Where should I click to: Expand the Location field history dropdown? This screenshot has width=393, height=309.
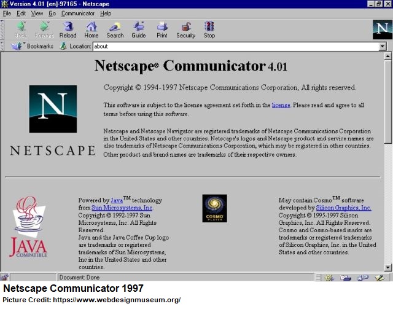click(383, 47)
